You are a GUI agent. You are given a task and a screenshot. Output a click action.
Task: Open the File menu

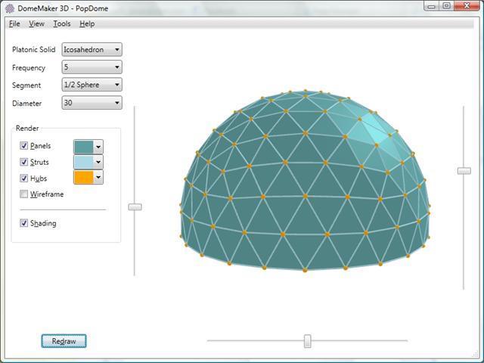pyautogui.click(x=14, y=23)
